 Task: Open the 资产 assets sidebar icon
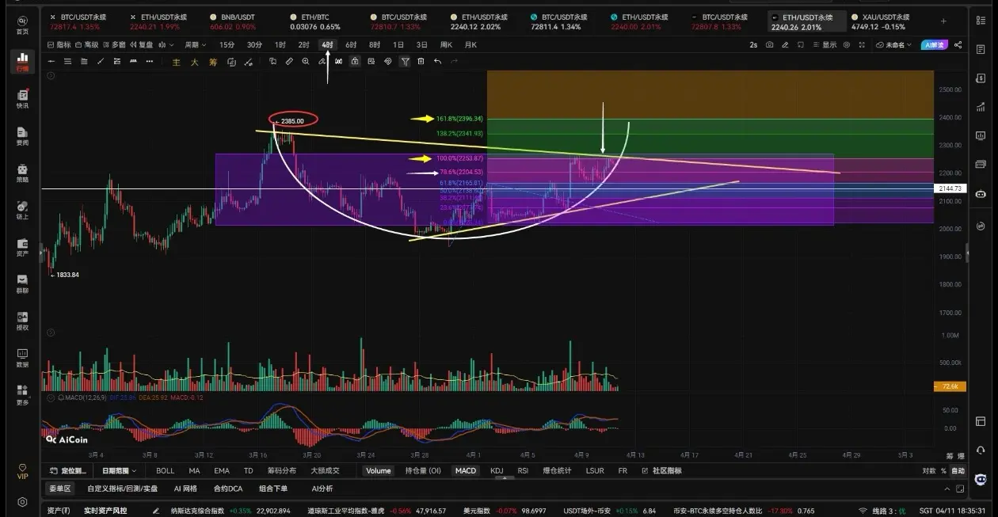pyautogui.click(x=22, y=248)
